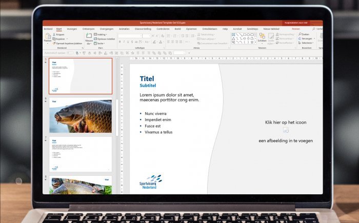This screenshot has width=359, height=223.
Task: Toggle italic formatting in Lettertype group
Action: [x=124, y=43]
